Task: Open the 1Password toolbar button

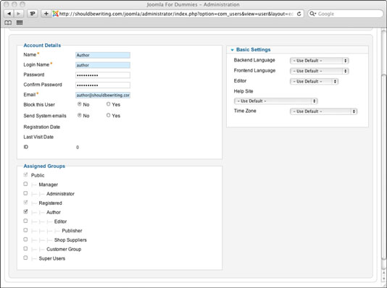Action: (x=33, y=14)
